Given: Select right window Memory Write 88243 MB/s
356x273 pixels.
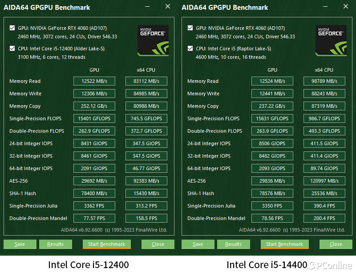Looking at the screenshot, I should click(x=324, y=94).
